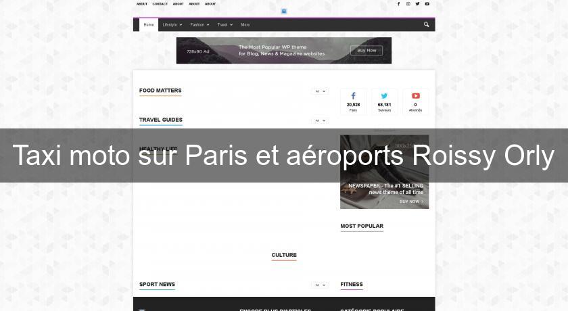This screenshot has width=568, height=311.
Task: Click the small logo image above navbar
Action: click(284, 11)
